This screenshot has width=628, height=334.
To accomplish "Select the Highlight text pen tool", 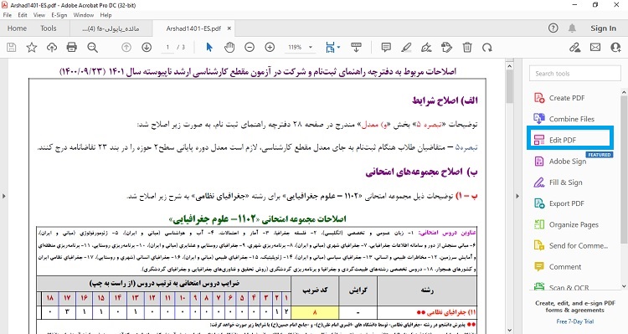I will (x=406, y=47).
